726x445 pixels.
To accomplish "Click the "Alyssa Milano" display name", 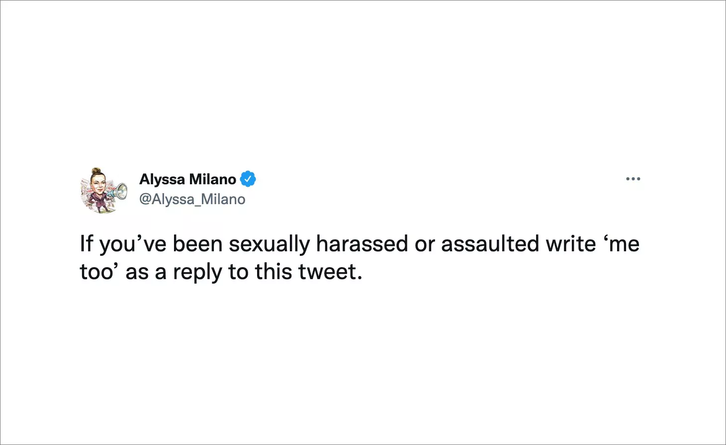I will pos(187,179).
